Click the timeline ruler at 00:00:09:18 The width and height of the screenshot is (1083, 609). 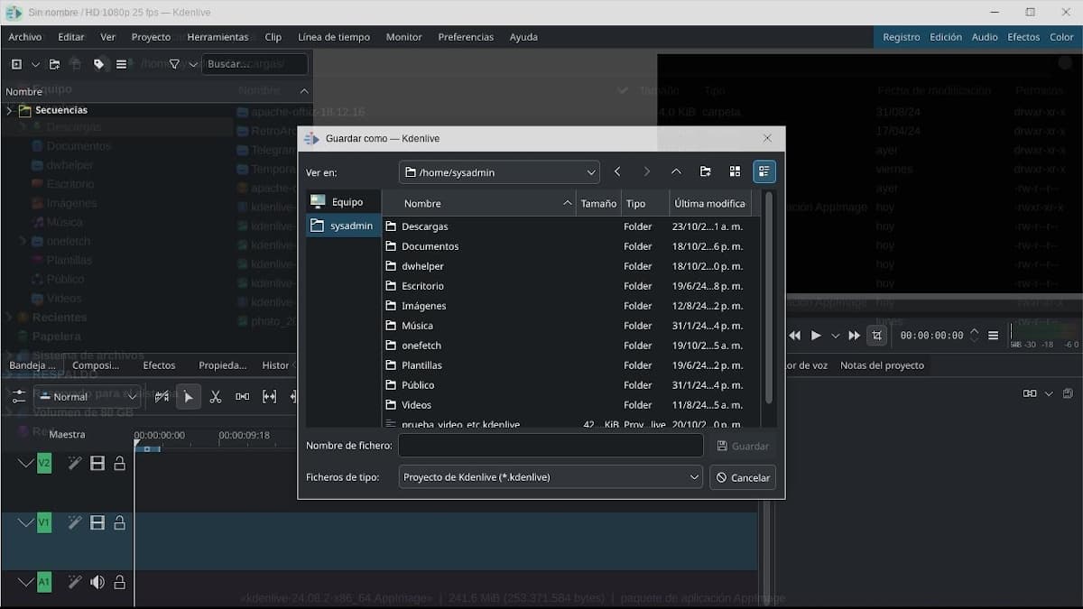[244, 435]
